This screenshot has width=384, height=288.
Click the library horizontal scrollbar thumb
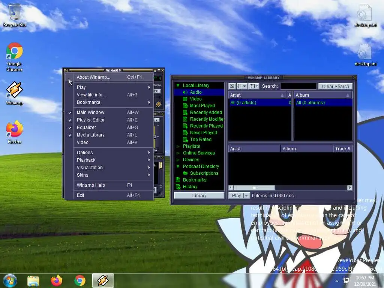254,188
